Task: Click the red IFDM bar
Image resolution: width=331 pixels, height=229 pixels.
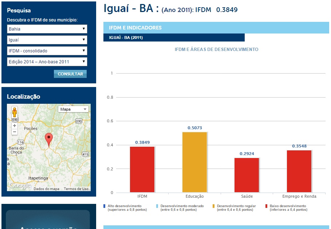Action: [x=142, y=169]
